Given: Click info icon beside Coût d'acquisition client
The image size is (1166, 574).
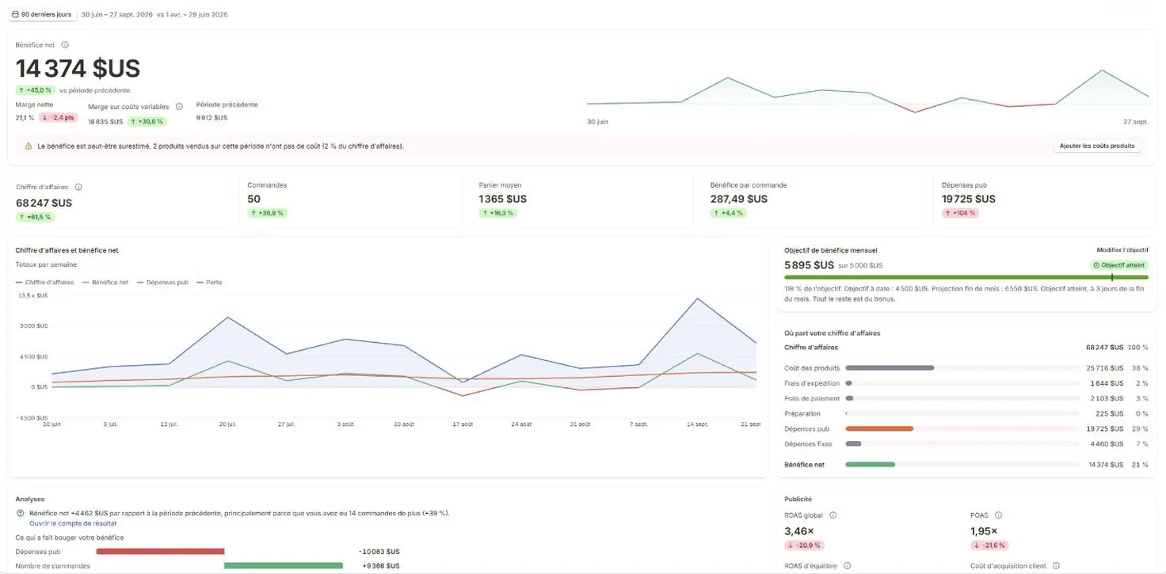Looking at the screenshot, I should (1056, 565).
